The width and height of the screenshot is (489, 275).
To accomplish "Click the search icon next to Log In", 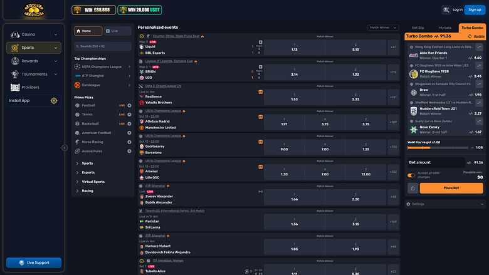I will click(446, 10).
